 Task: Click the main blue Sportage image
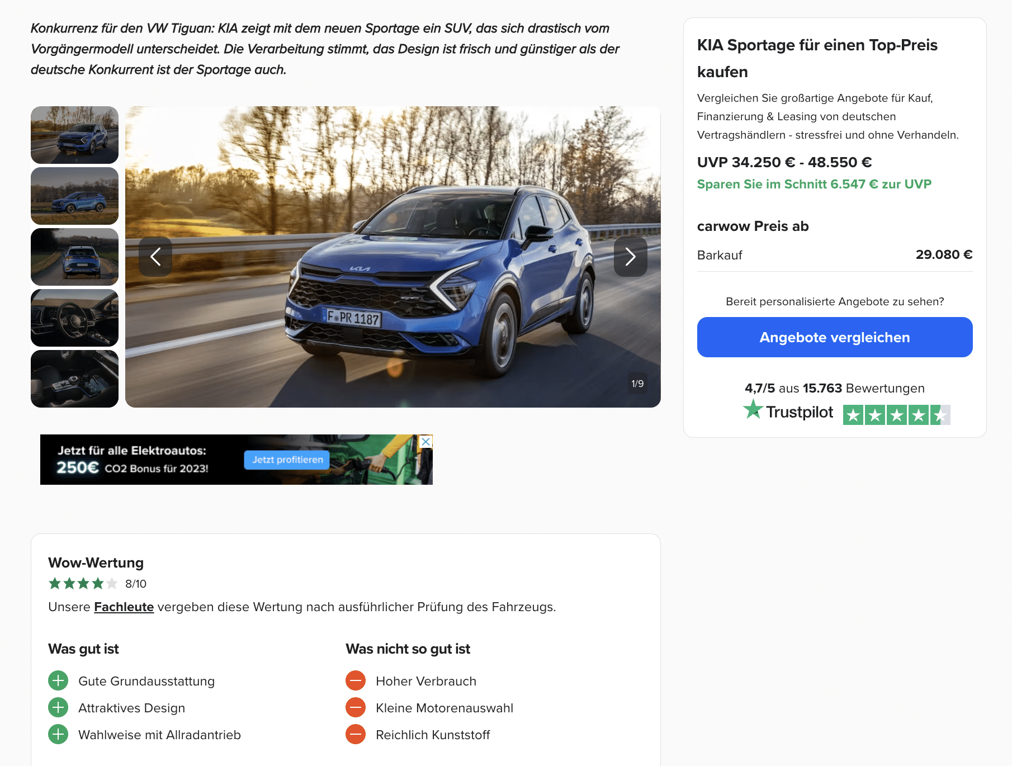click(393, 257)
